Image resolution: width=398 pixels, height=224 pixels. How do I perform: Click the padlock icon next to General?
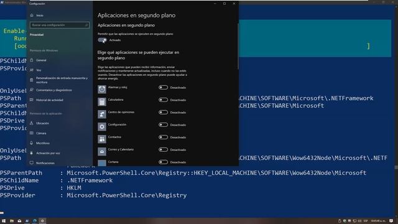pos(32,60)
